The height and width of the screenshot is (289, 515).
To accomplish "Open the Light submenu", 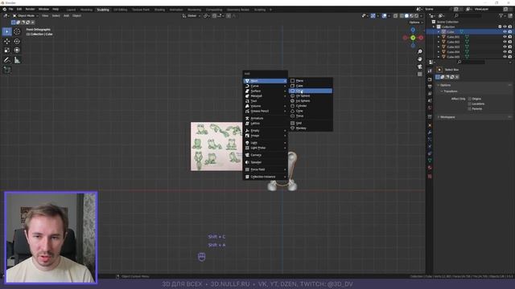I will pos(265,143).
